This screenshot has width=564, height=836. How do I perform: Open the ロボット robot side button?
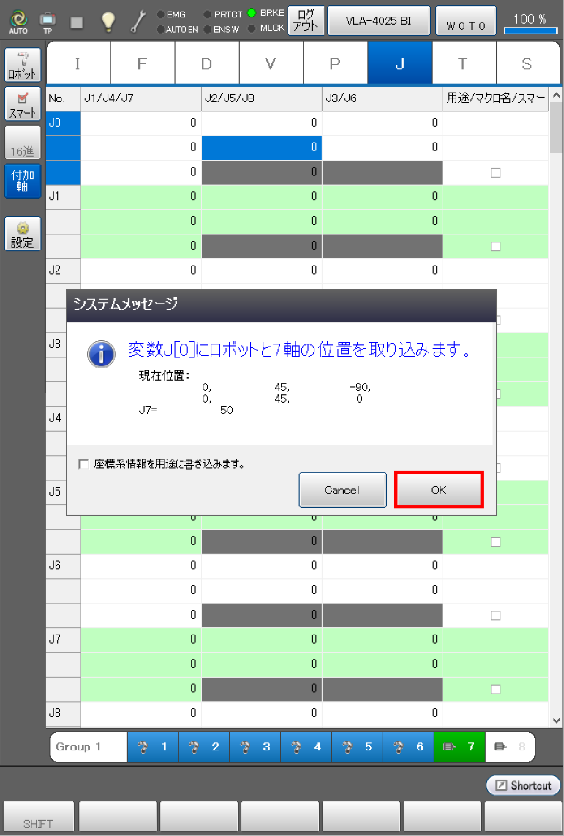[23, 65]
